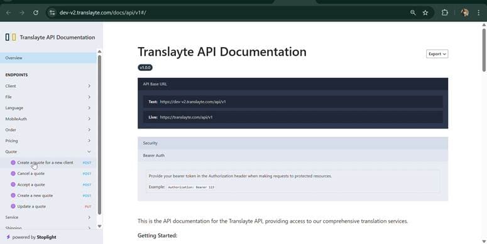
Task: Reload the page with refresh icon
Action: tap(36, 13)
